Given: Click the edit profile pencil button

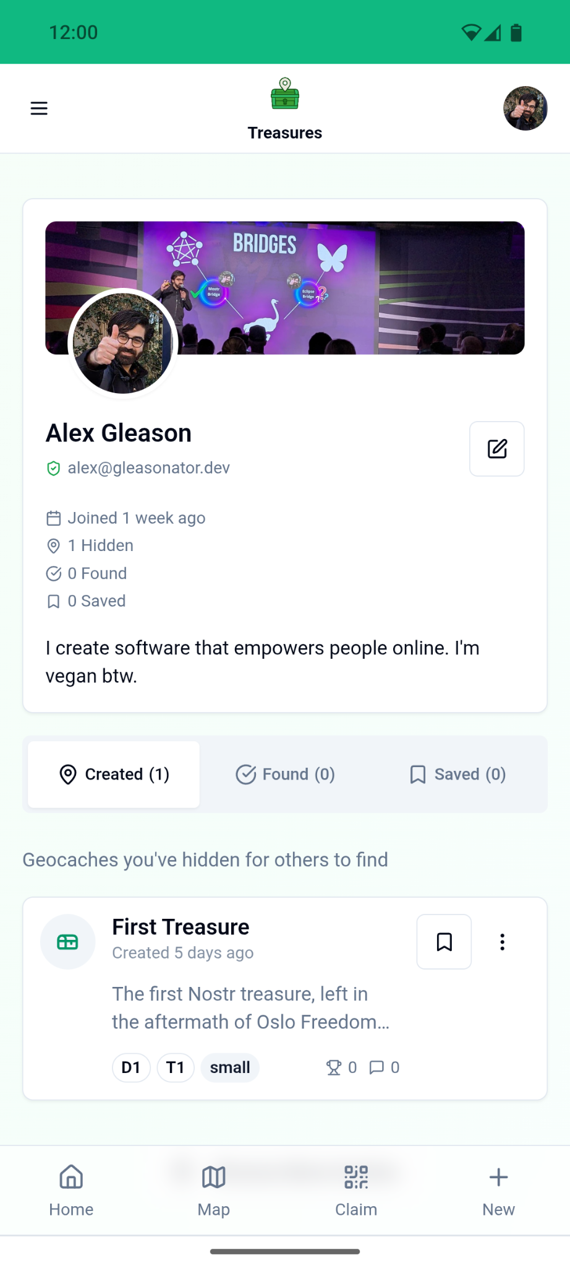Looking at the screenshot, I should [496, 449].
